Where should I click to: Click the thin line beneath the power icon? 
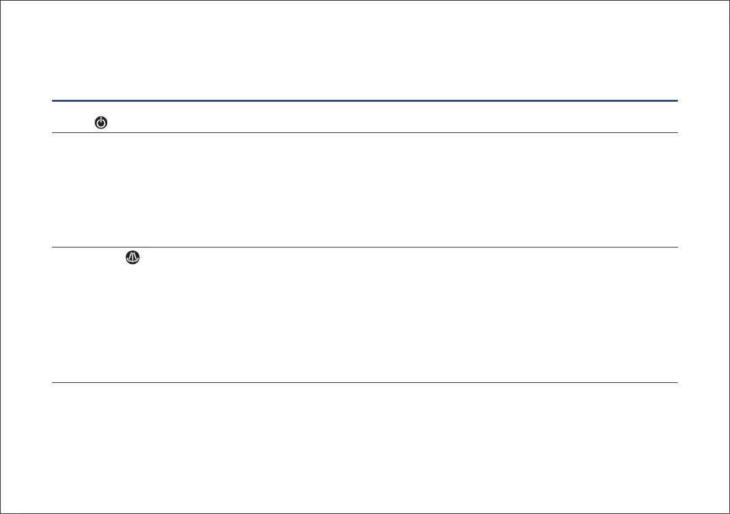coord(365,132)
